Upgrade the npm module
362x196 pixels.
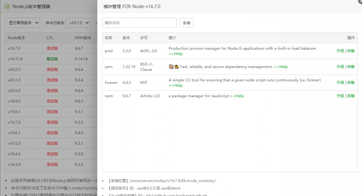point(340,96)
